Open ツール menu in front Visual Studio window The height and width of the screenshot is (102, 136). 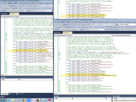click(x=113, y=22)
